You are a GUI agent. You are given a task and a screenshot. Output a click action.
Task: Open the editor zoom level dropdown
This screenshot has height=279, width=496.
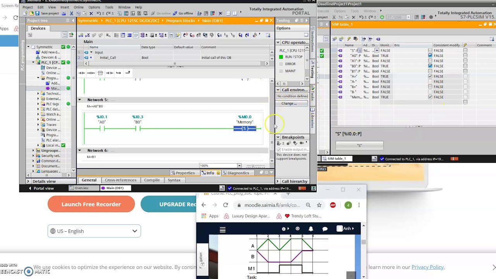[x=239, y=166]
